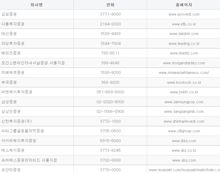220x173 pixels.
Task: Select phone number 368-9200
Action: (110, 82)
